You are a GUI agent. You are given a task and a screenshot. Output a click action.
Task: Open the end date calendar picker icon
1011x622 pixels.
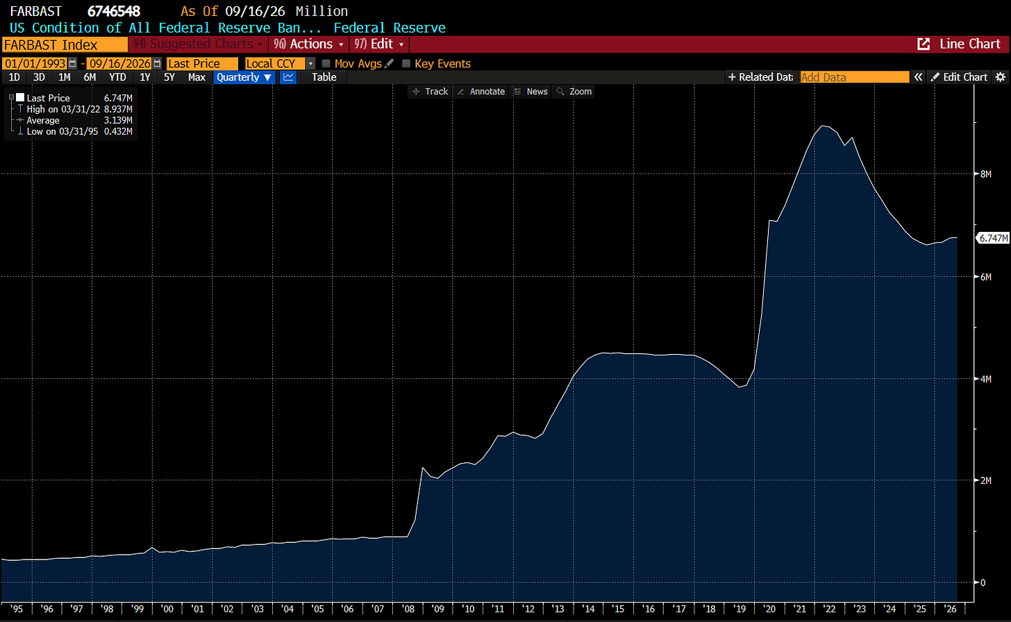[157, 63]
